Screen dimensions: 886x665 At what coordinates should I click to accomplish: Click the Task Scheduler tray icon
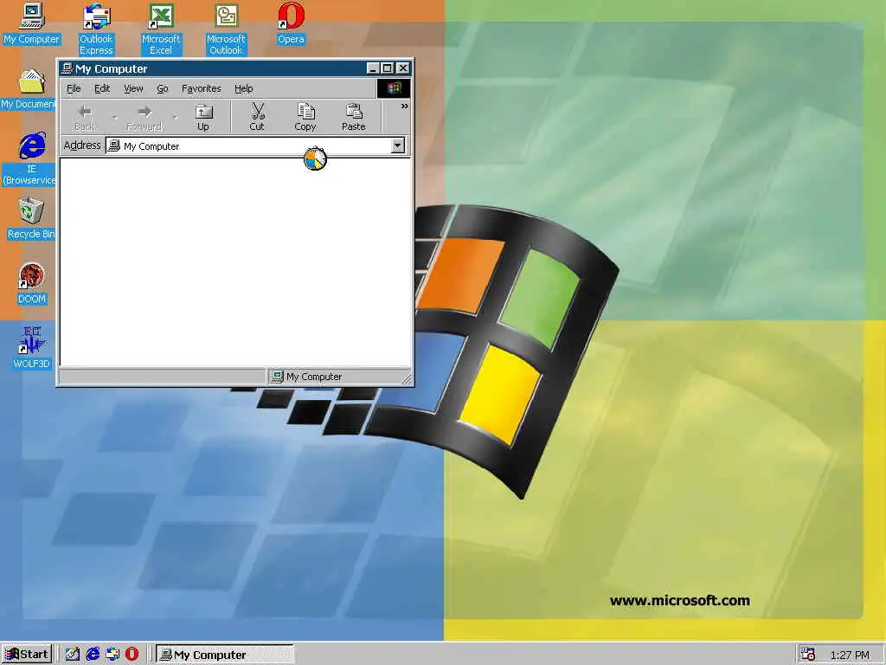808,655
